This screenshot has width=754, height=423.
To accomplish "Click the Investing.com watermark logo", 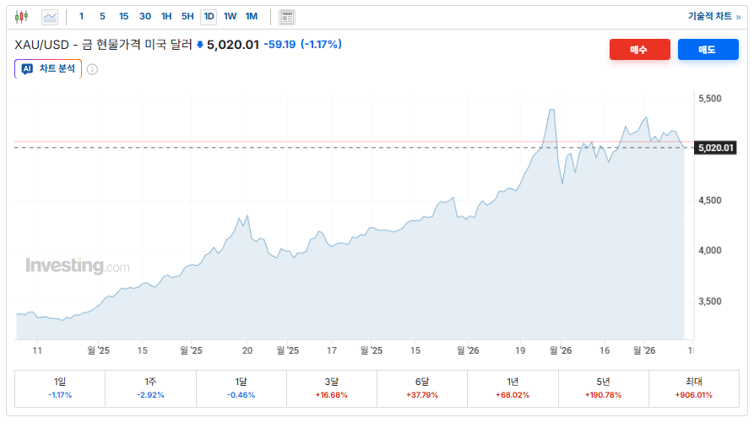I will tap(77, 266).
